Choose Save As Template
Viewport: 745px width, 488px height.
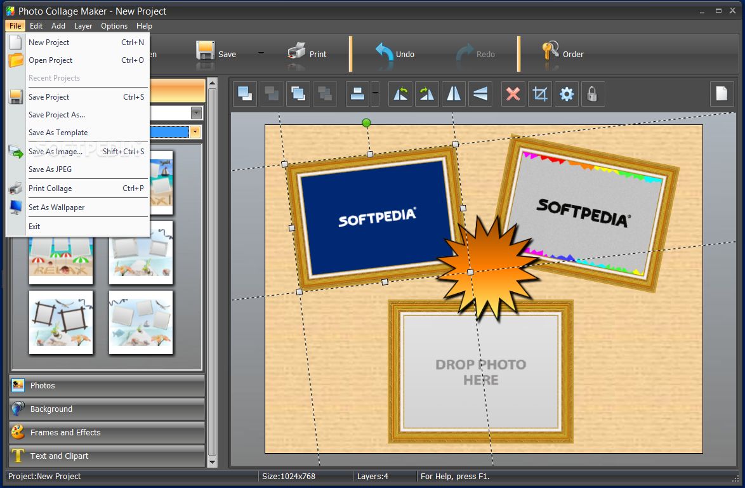[77, 133]
